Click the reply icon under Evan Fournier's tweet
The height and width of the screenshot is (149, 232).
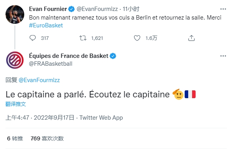(32, 38)
